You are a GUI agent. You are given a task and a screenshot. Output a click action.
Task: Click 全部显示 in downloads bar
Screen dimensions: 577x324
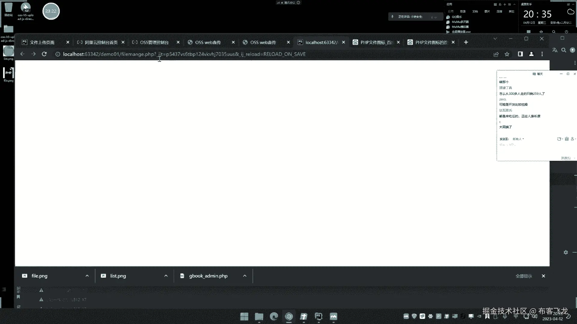(x=524, y=276)
